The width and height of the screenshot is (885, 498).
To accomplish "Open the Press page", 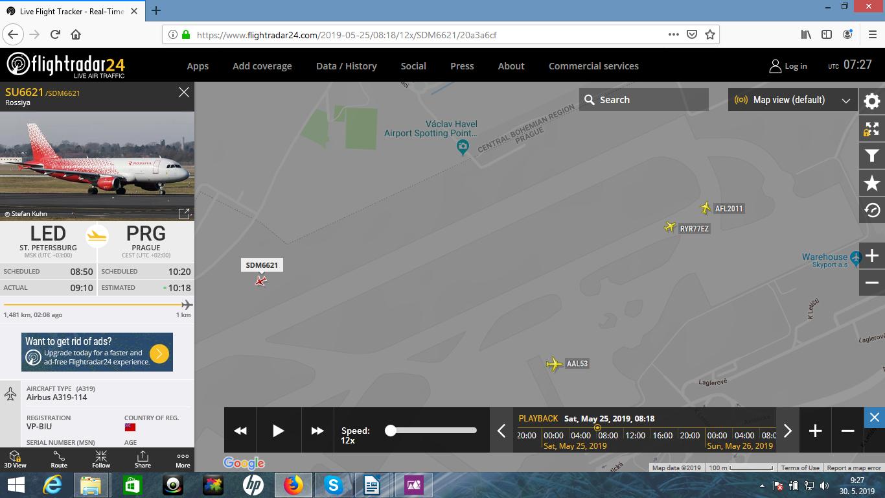I will pos(462,66).
